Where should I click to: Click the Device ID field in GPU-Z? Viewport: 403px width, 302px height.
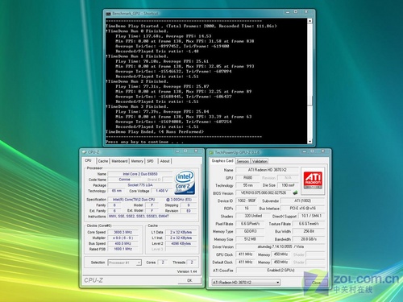(247, 201)
